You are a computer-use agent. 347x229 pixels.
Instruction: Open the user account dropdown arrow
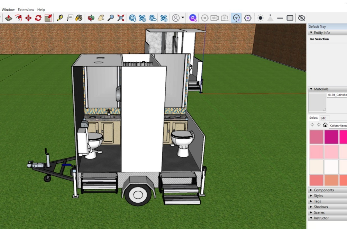click(183, 18)
